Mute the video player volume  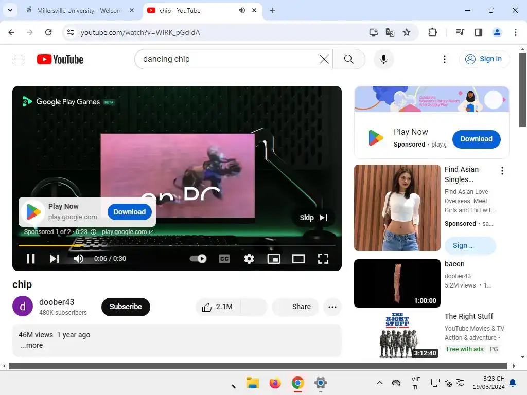point(79,259)
